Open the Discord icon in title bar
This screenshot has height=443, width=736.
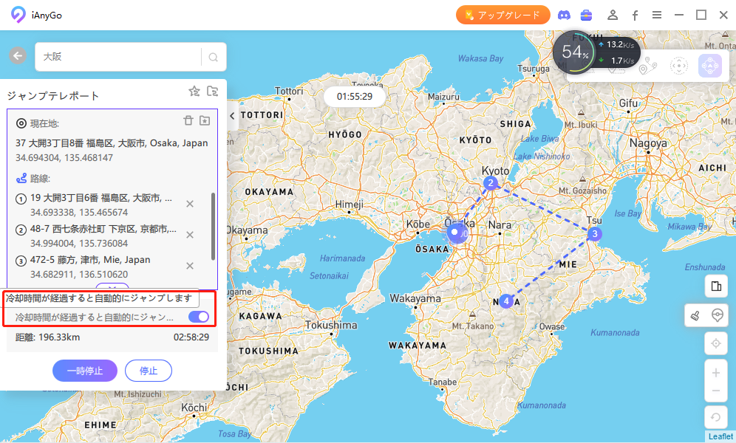pos(565,15)
